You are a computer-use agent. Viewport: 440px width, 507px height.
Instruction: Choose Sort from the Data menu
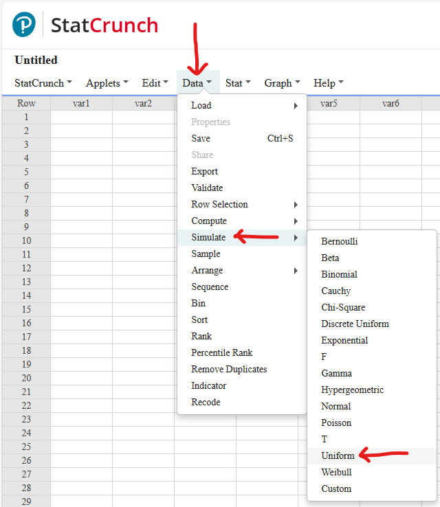(x=242, y=319)
